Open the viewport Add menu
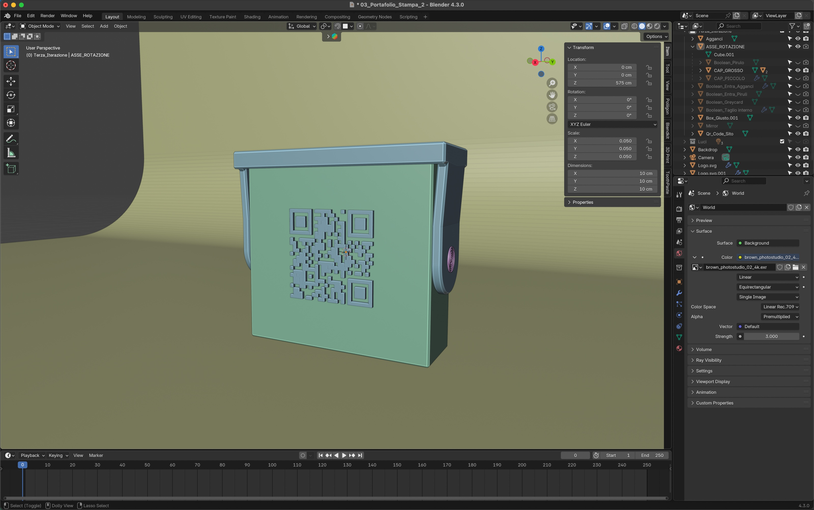Viewport: 814px width, 510px height. [x=104, y=26]
